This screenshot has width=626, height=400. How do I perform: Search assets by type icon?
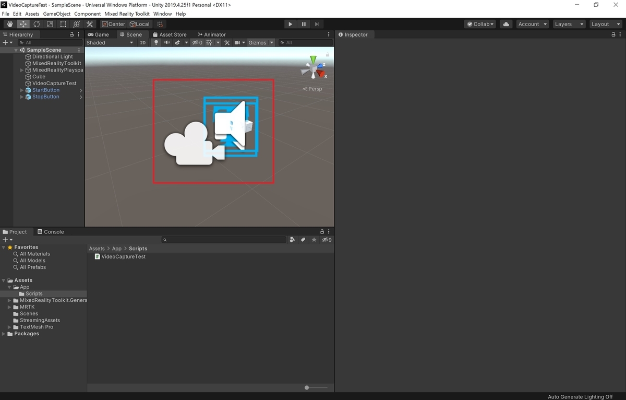(292, 240)
